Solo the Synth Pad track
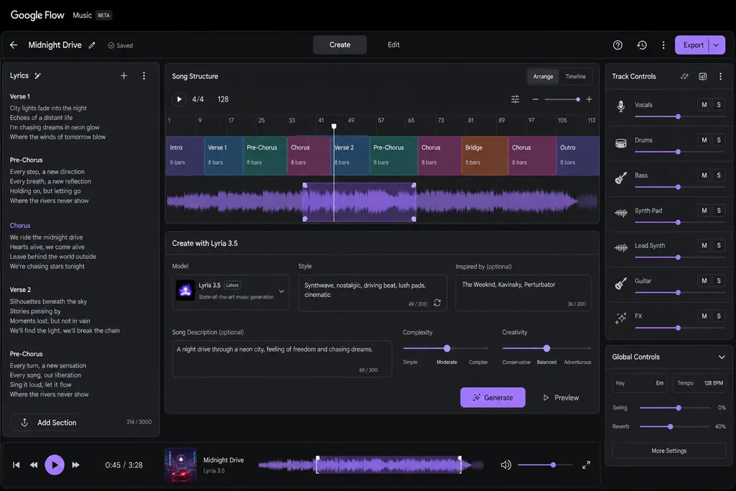 pyautogui.click(x=719, y=211)
